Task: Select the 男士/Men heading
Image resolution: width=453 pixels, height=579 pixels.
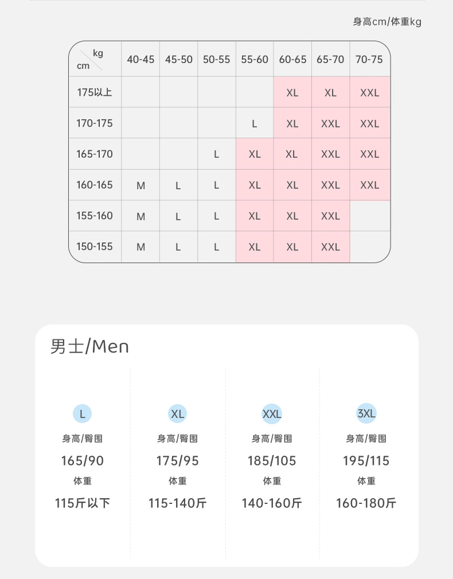Action: pyautogui.click(x=89, y=346)
